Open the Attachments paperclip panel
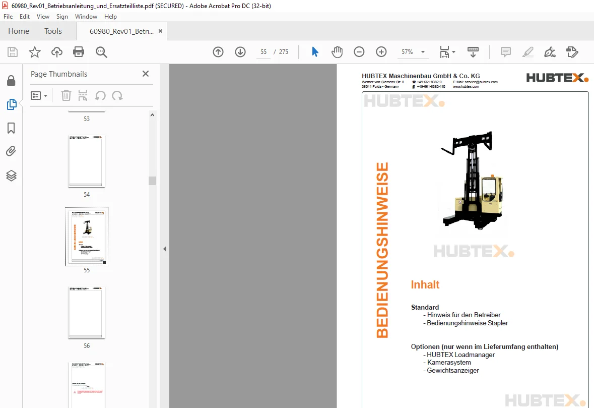This screenshot has height=408, width=594. tap(11, 151)
